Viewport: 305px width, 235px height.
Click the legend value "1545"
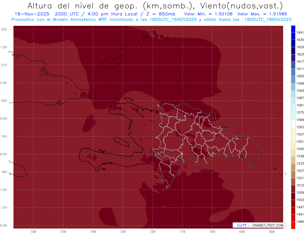(300, 149)
